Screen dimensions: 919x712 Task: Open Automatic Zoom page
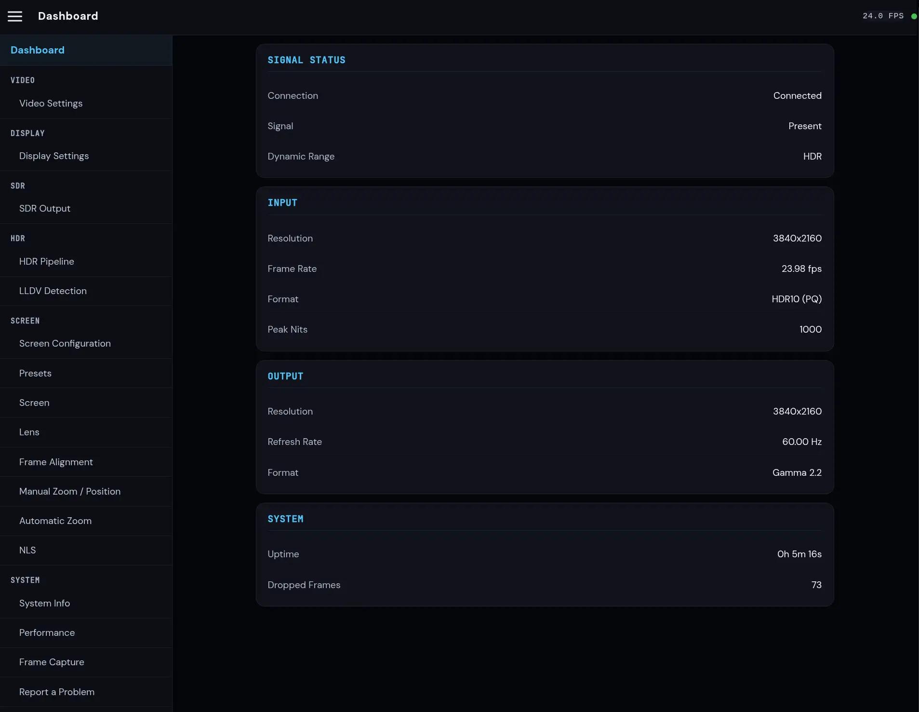point(86,521)
